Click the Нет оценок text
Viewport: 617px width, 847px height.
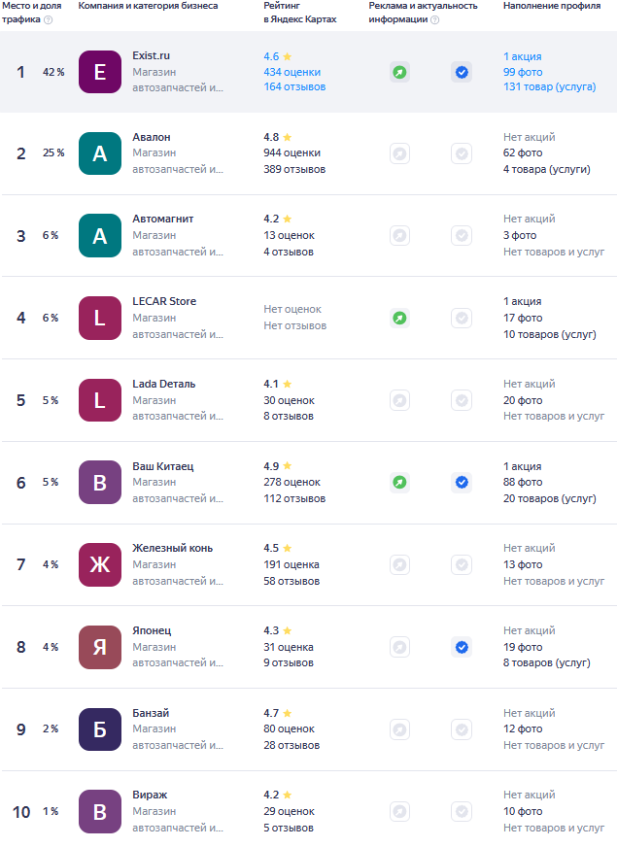point(292,309)
